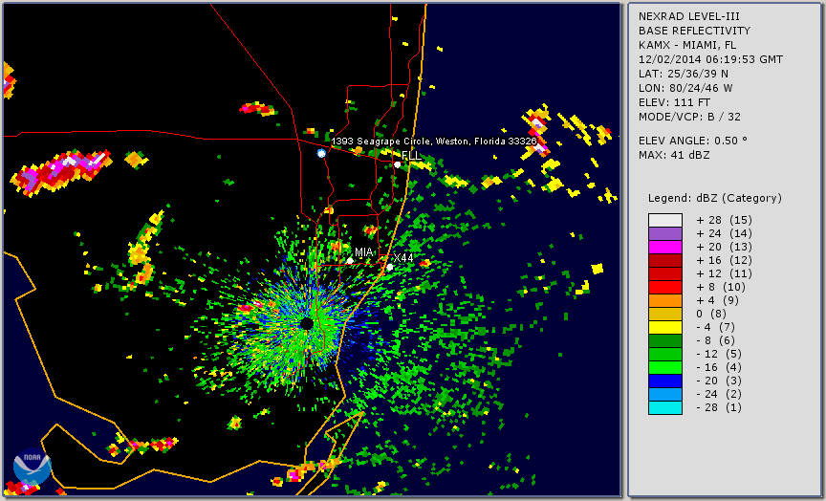
Task: Click the 'LON: 80/24/46 W' text
Action: click(685, 89)
